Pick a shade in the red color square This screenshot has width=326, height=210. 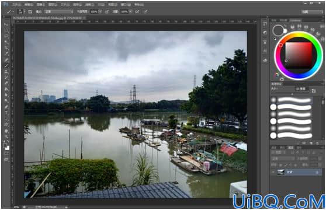click(x=299, y=55)
